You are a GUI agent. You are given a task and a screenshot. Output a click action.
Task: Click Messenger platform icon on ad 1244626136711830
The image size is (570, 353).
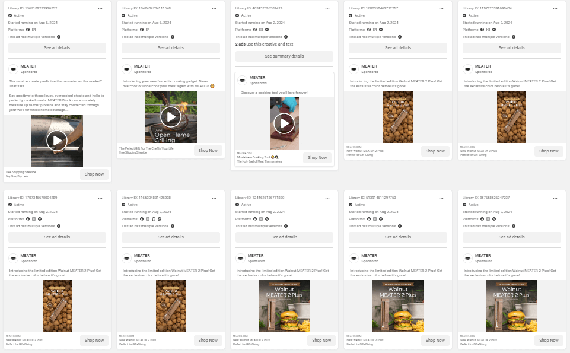pos(267,219)
